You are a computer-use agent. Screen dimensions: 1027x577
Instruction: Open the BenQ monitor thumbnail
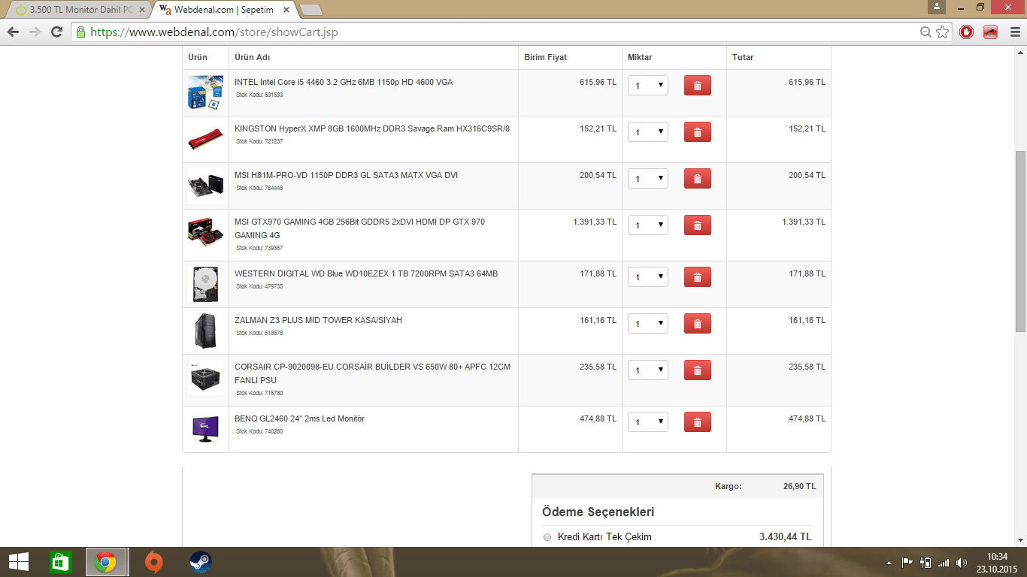click(205, 429)
